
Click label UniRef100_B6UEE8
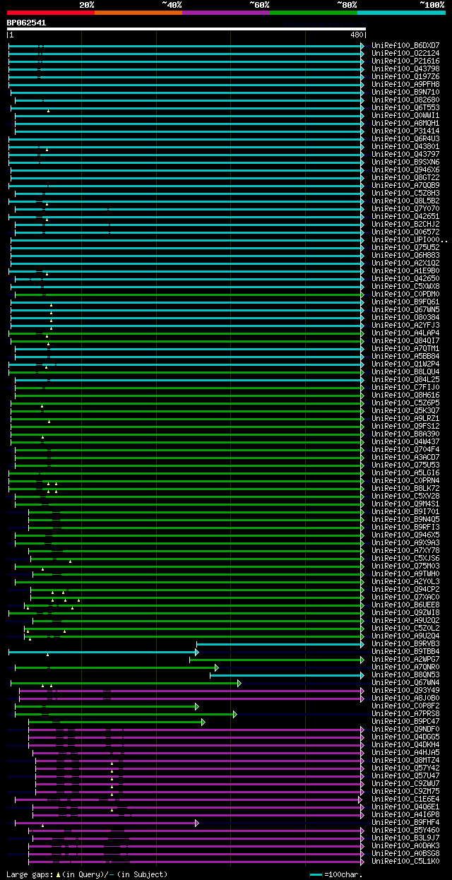click(407, 605)
